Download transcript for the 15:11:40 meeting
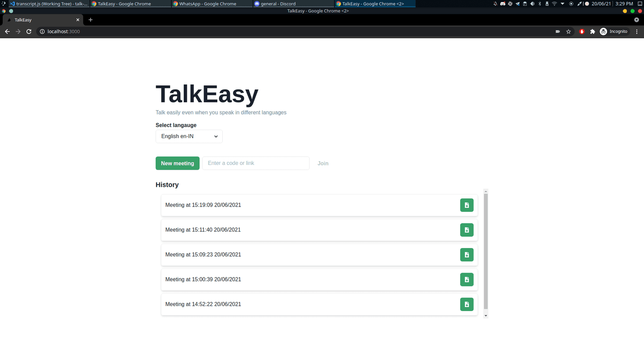 pos(467,230)
